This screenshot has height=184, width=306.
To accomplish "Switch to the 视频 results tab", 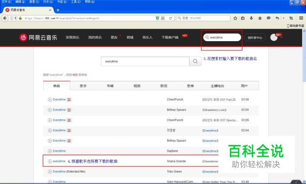I will click(137, 86).
